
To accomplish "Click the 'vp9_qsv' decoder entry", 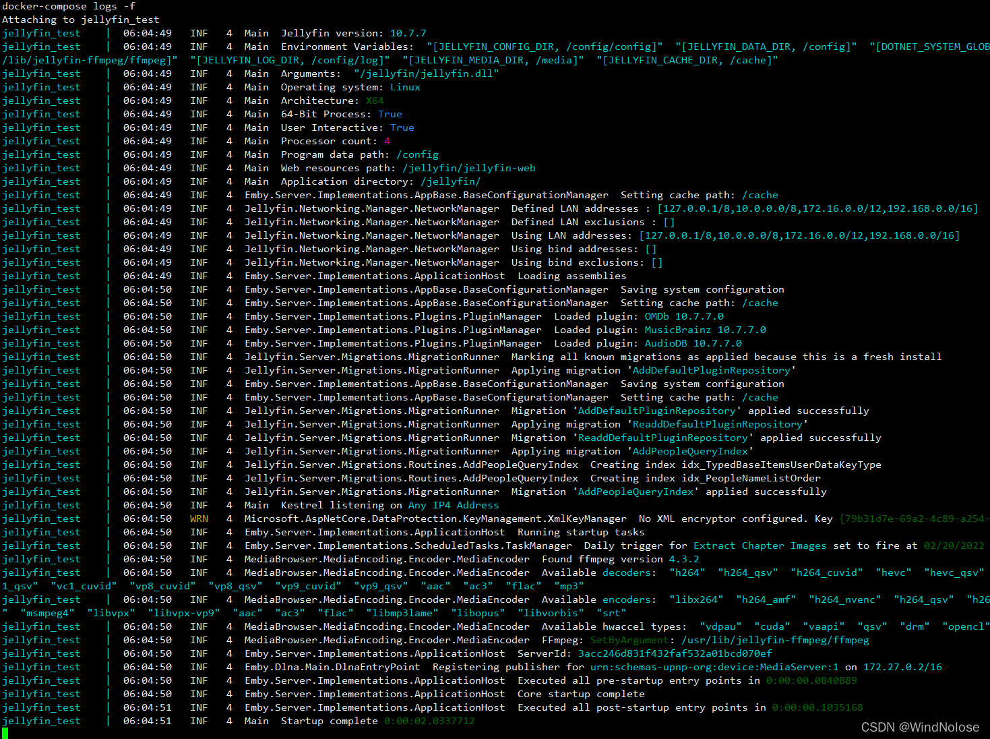I will [x=381, y=586].
